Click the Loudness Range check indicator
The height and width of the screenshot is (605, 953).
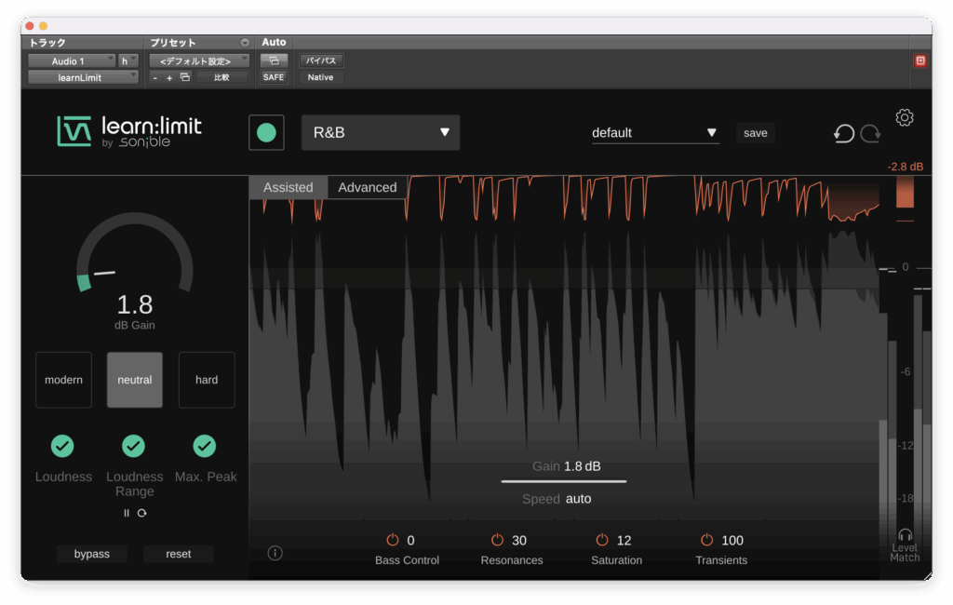[x=134, y=446]
